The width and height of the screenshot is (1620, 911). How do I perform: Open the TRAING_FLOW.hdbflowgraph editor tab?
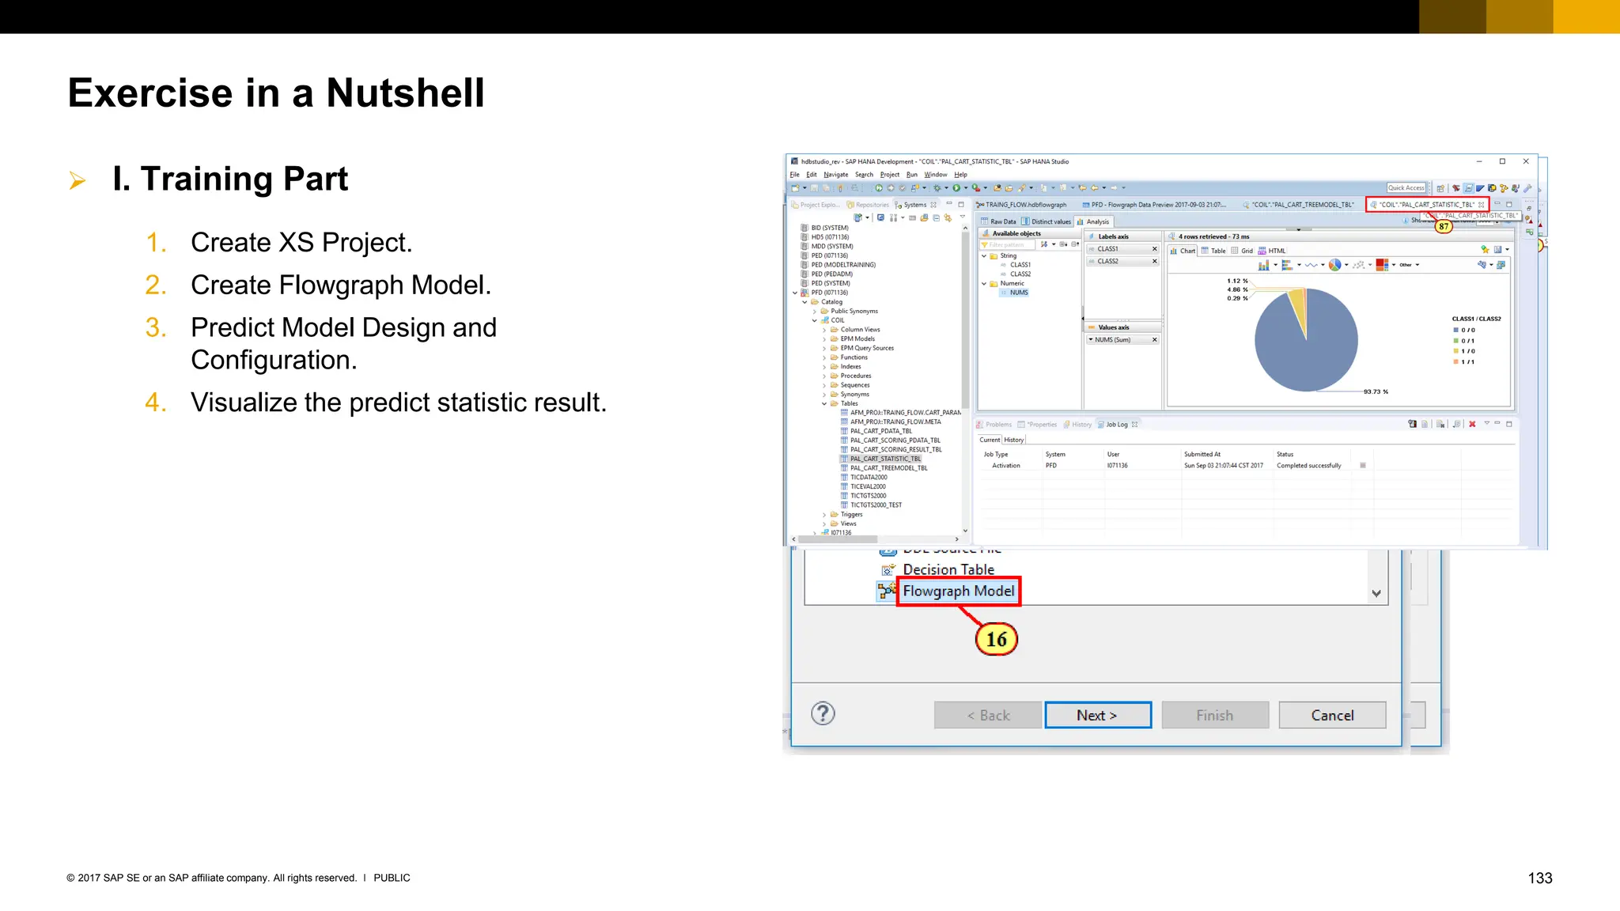(x=1021, y=205)
